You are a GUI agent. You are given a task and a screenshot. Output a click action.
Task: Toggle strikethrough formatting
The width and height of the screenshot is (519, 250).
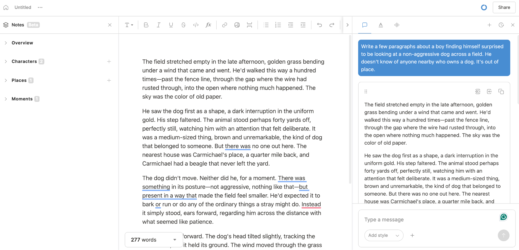pyautogui.click(x=183, y=25)
